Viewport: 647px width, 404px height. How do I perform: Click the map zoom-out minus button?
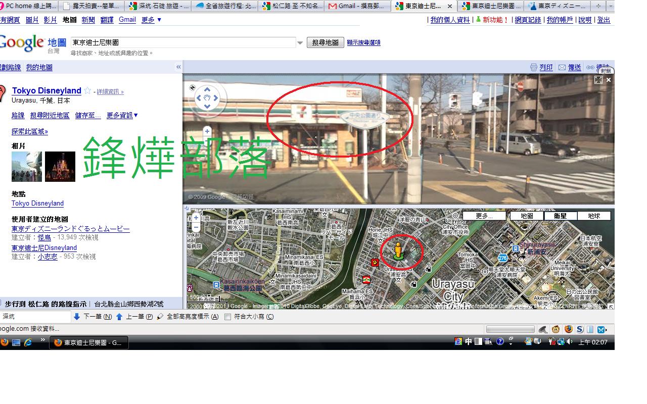tap(196, 227)
